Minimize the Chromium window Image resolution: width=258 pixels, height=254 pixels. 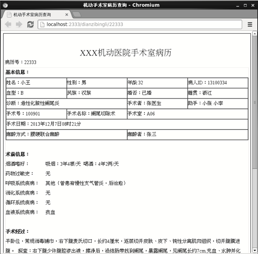pyautogui.click(x=238, y=6)
